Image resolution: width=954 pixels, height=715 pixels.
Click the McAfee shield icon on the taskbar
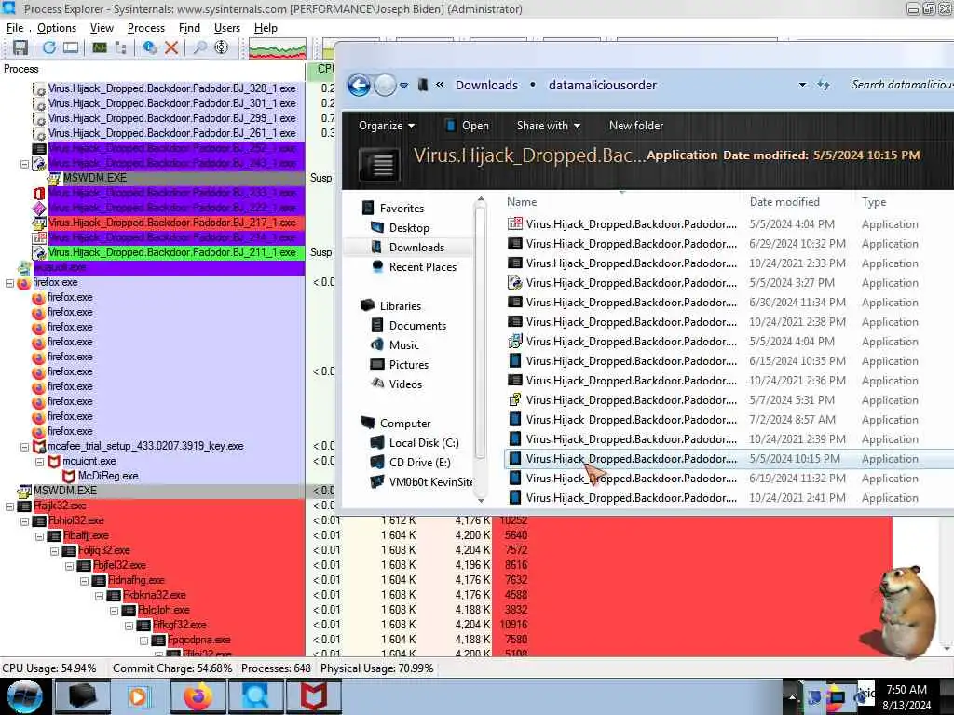tap(313, 696)
